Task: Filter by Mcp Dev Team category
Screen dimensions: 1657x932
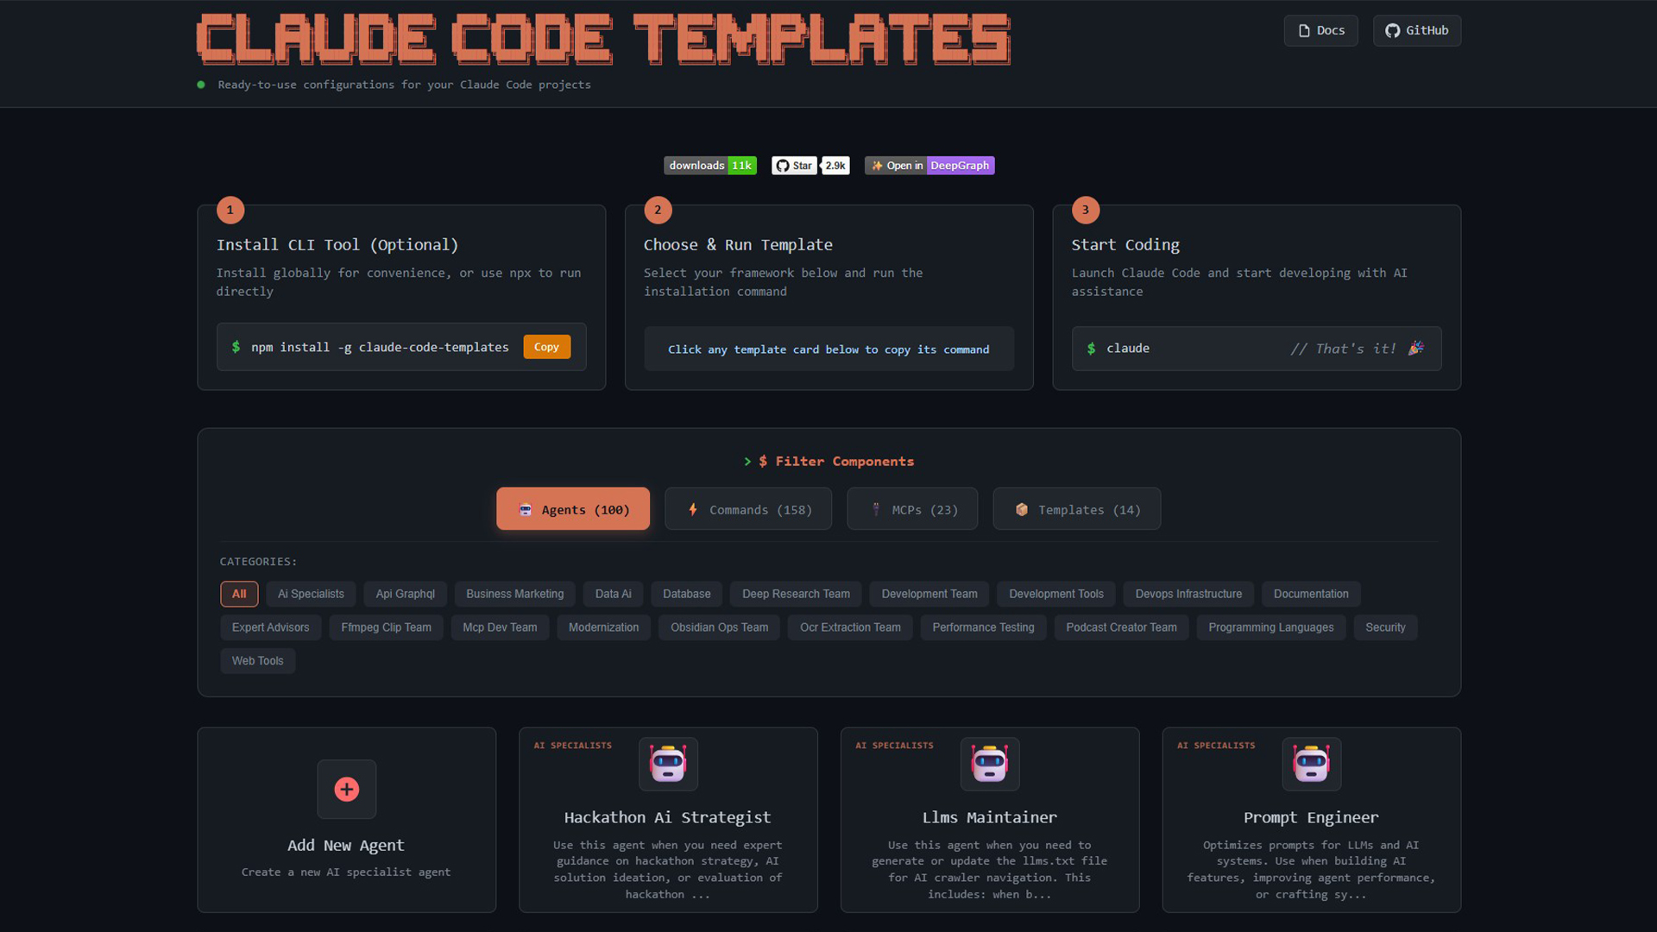Action: [x=500, y=627]
